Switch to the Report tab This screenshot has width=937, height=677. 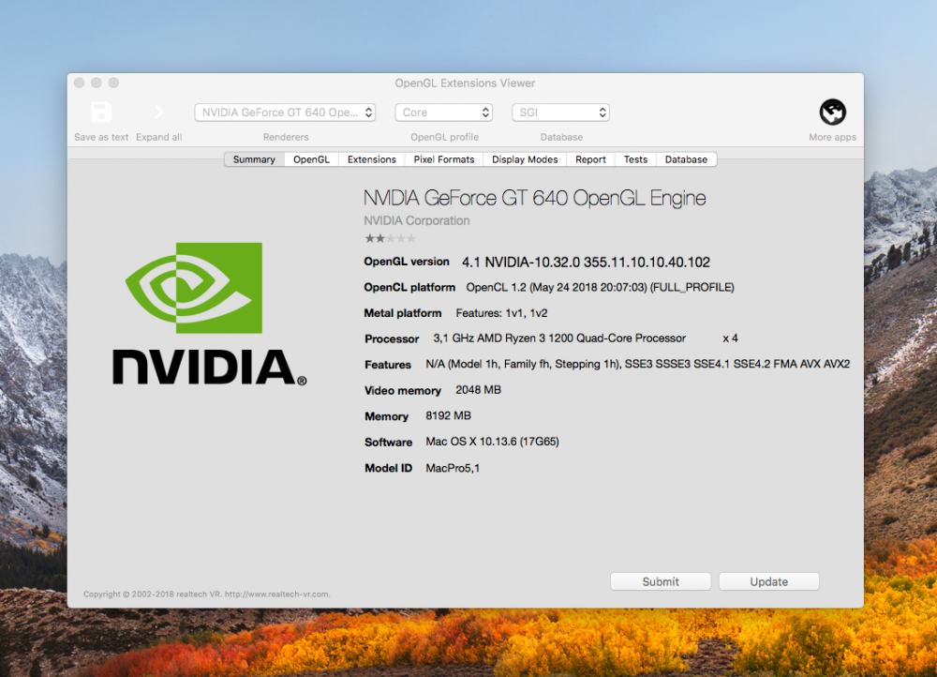pyautogui.click(x=590, y=159)
